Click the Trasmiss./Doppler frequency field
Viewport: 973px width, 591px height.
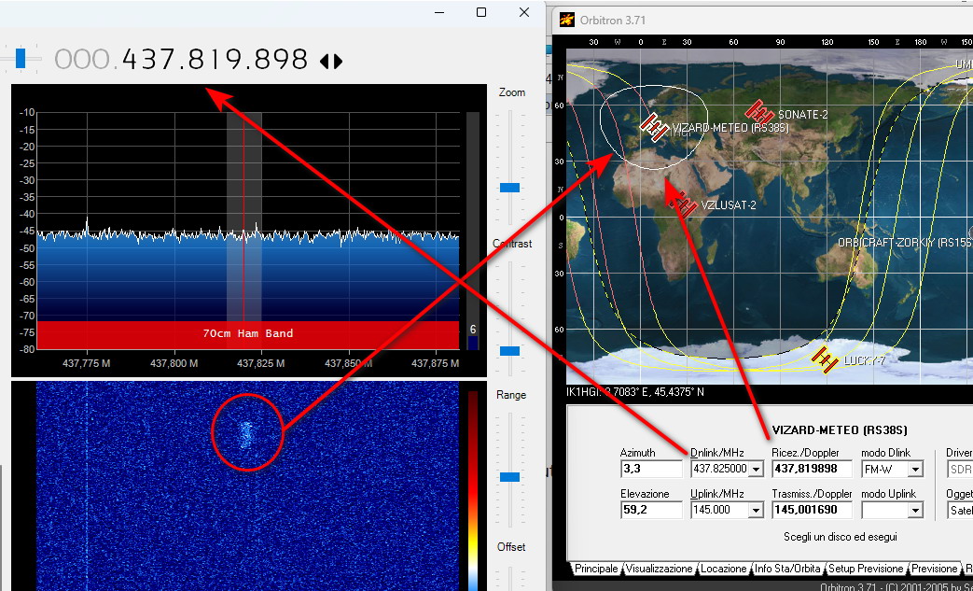(x=812, y=510)
